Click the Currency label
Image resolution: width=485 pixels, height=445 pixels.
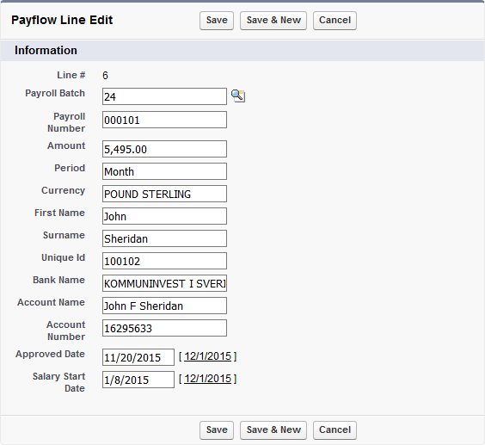(63, 190)
